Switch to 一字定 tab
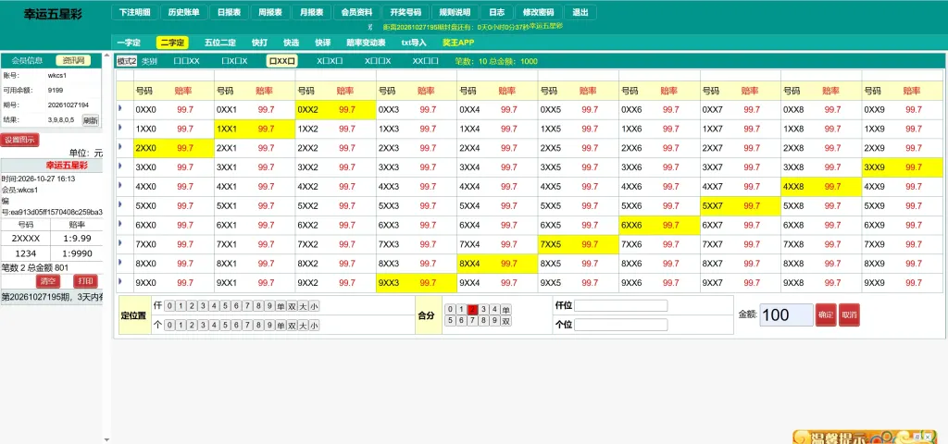 pyautogui.click(x=129, y=43)
